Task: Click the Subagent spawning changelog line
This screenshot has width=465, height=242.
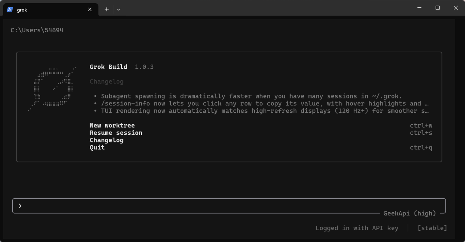Action: [x=248, y=96]
